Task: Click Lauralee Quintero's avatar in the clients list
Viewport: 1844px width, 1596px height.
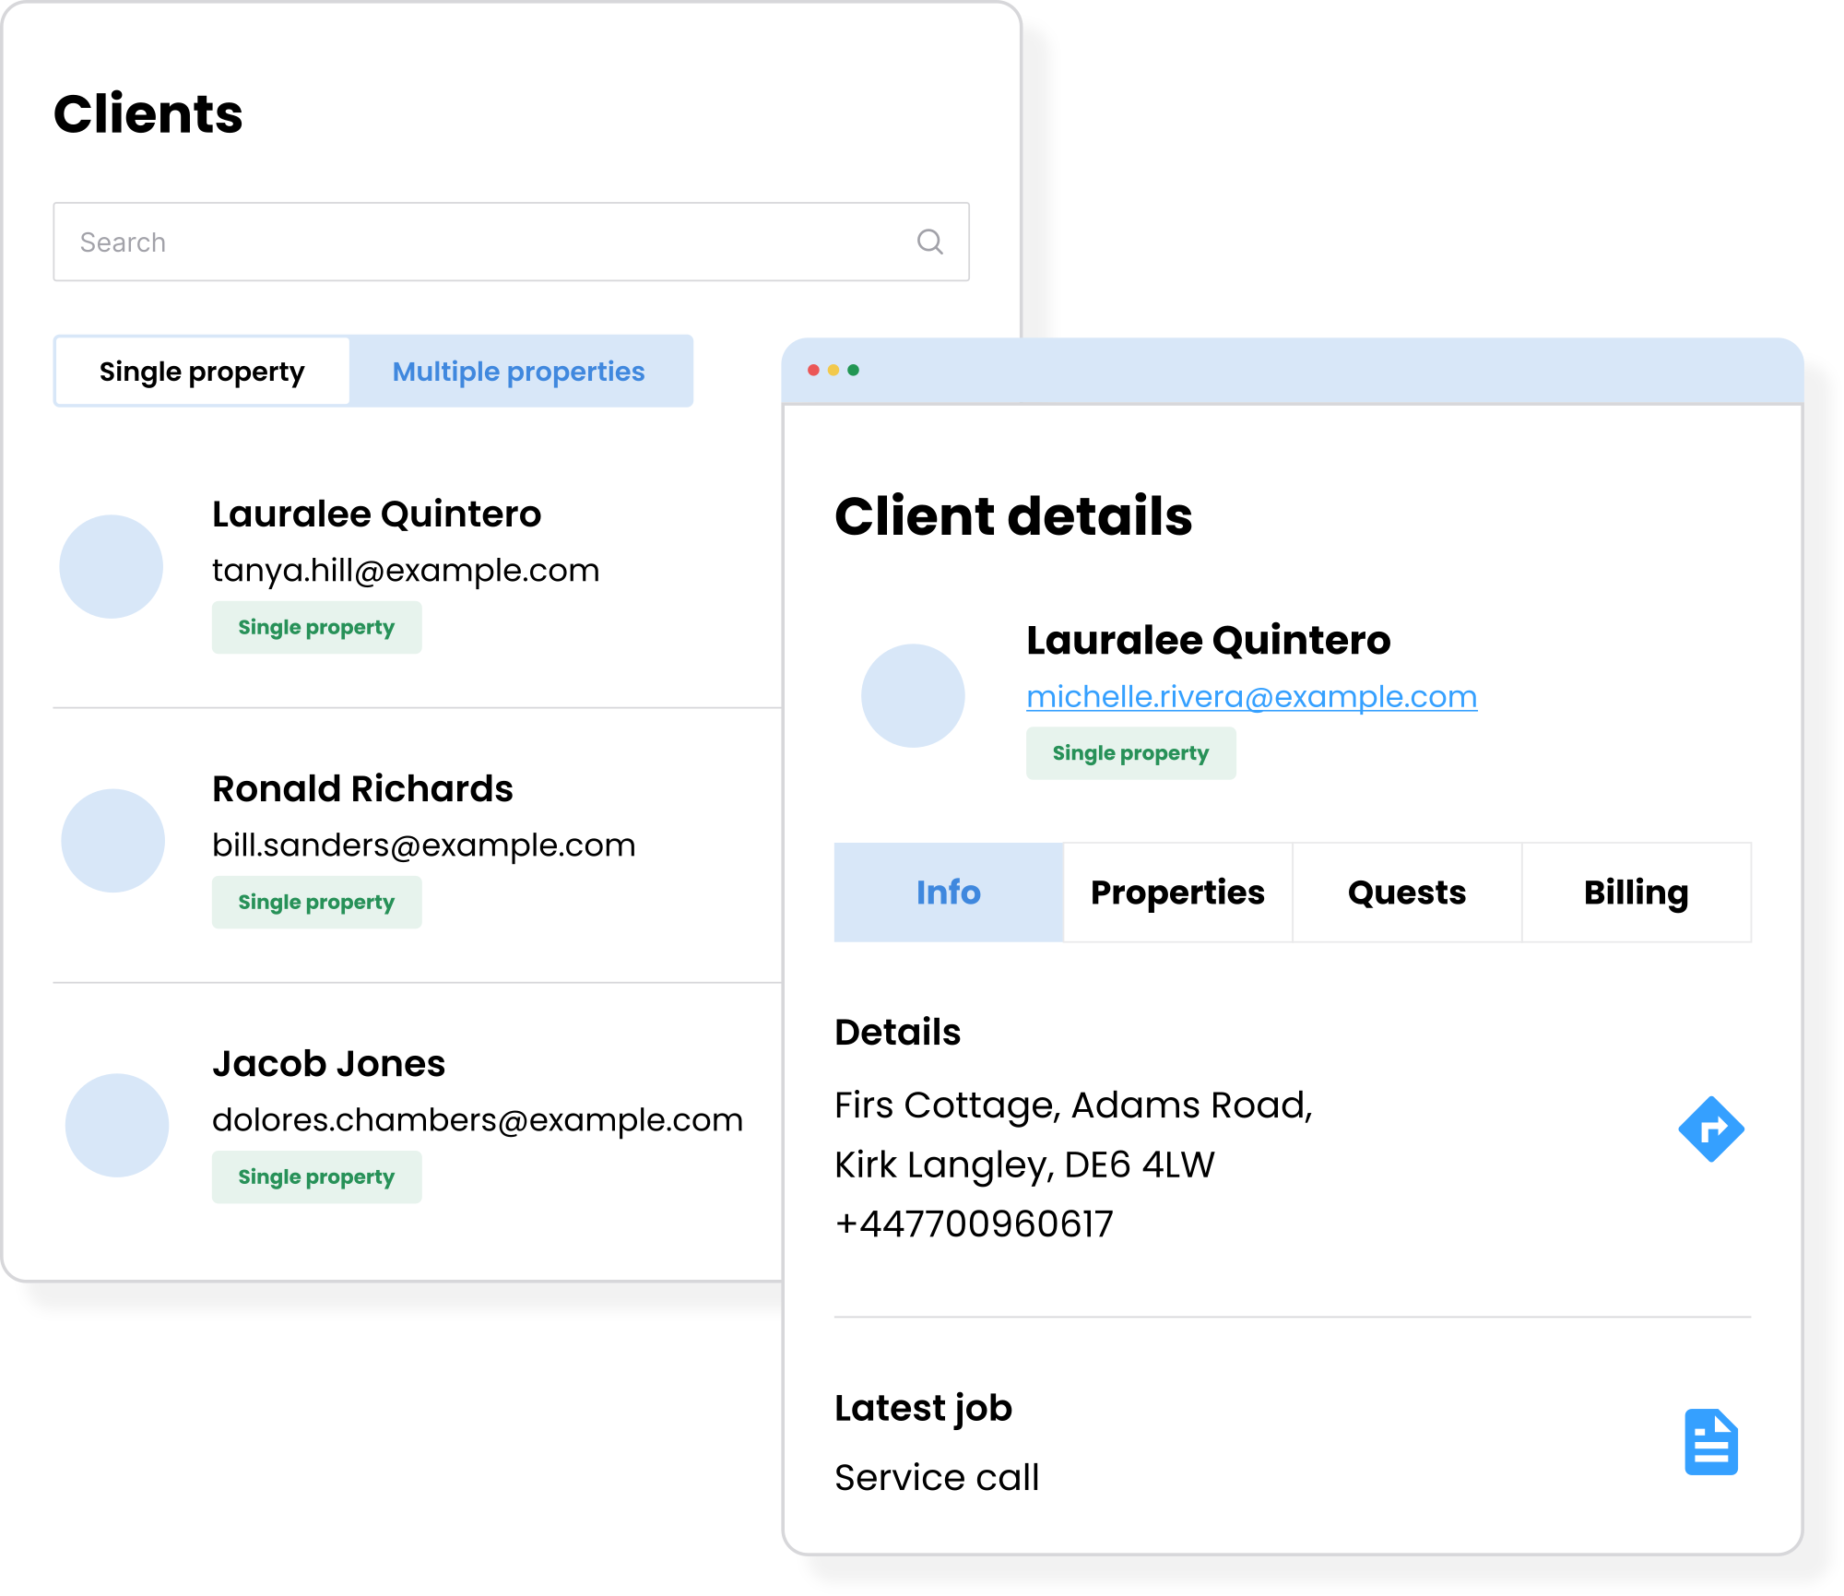Action: click(112, 566)
